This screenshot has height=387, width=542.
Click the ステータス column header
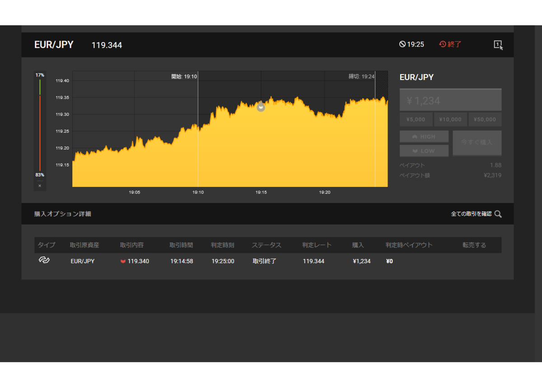point(266,245)
